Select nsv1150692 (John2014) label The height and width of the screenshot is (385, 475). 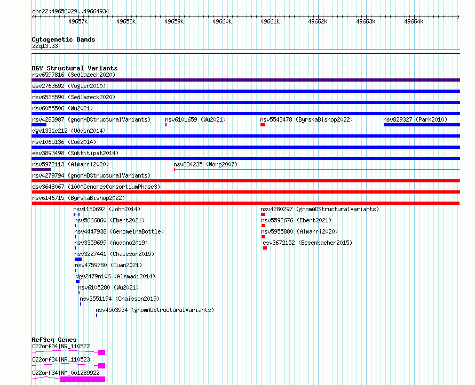[x=107, y=209]
